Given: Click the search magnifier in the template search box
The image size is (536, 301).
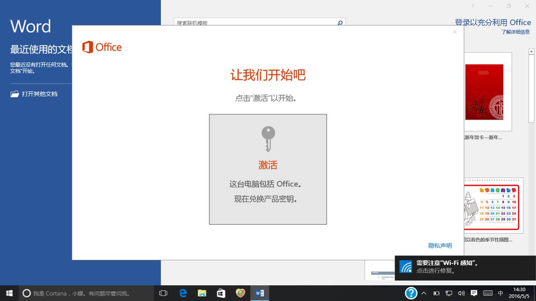Looking at the screenshot, I should [339, 22].
